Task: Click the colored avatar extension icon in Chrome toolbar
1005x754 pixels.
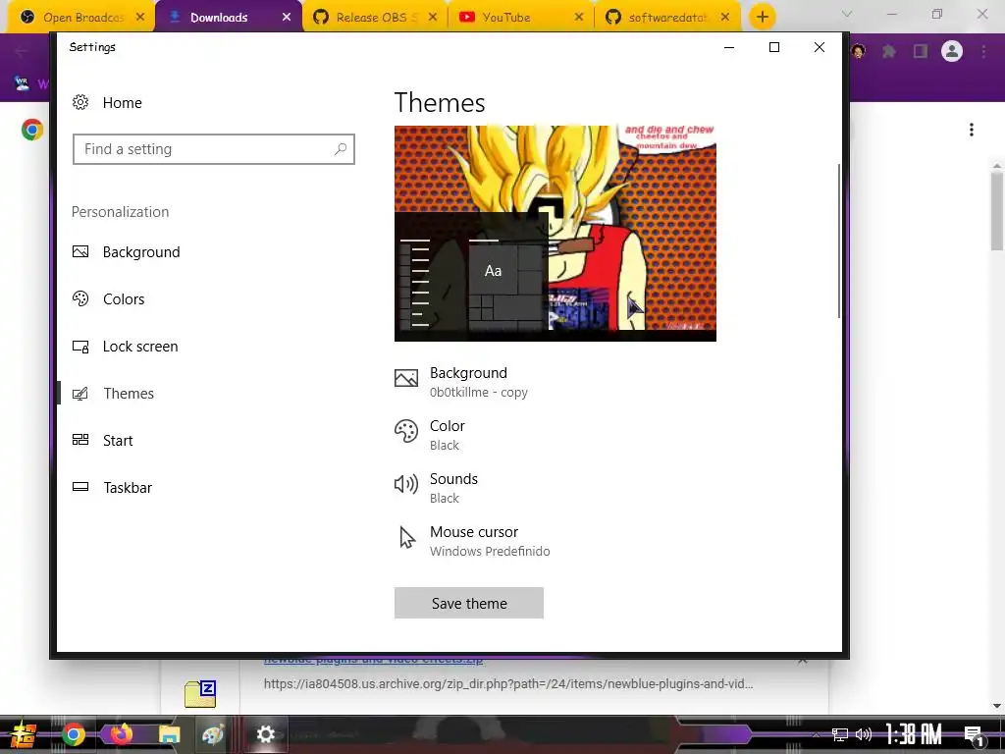Action: pos(858,51)
